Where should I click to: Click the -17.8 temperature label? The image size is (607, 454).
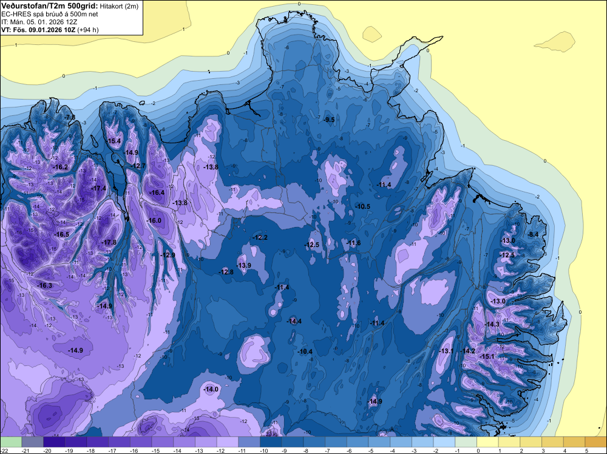[x=109, y=242]
